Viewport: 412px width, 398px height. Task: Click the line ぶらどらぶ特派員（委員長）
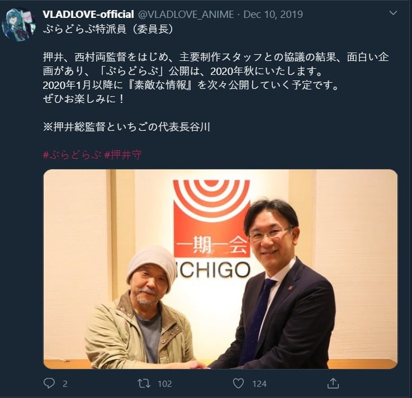tap(108, 30)
